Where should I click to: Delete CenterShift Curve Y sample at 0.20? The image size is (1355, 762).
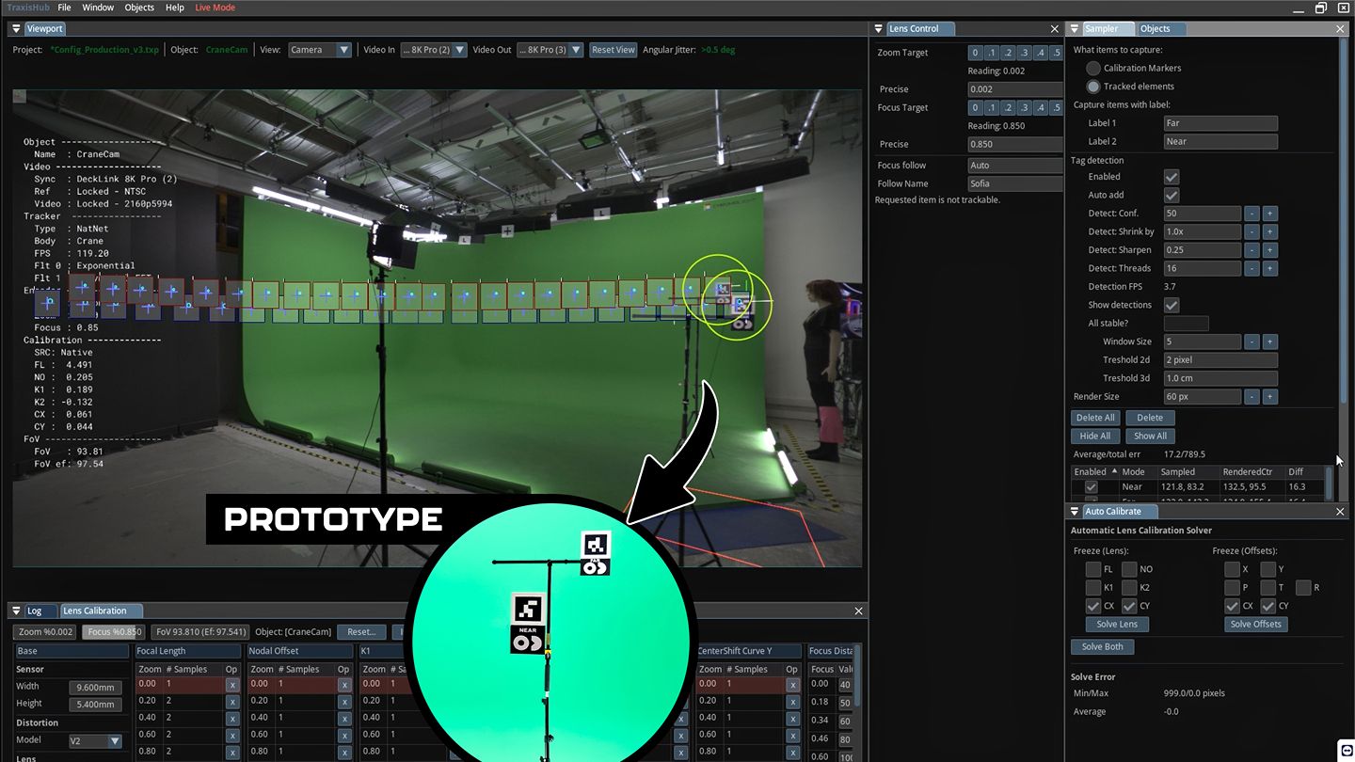click(x=792, y=702)
